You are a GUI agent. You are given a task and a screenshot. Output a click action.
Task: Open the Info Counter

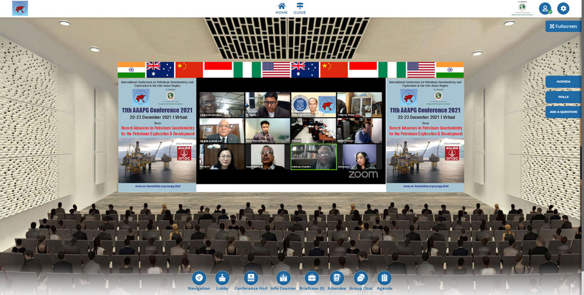(283, 278)
